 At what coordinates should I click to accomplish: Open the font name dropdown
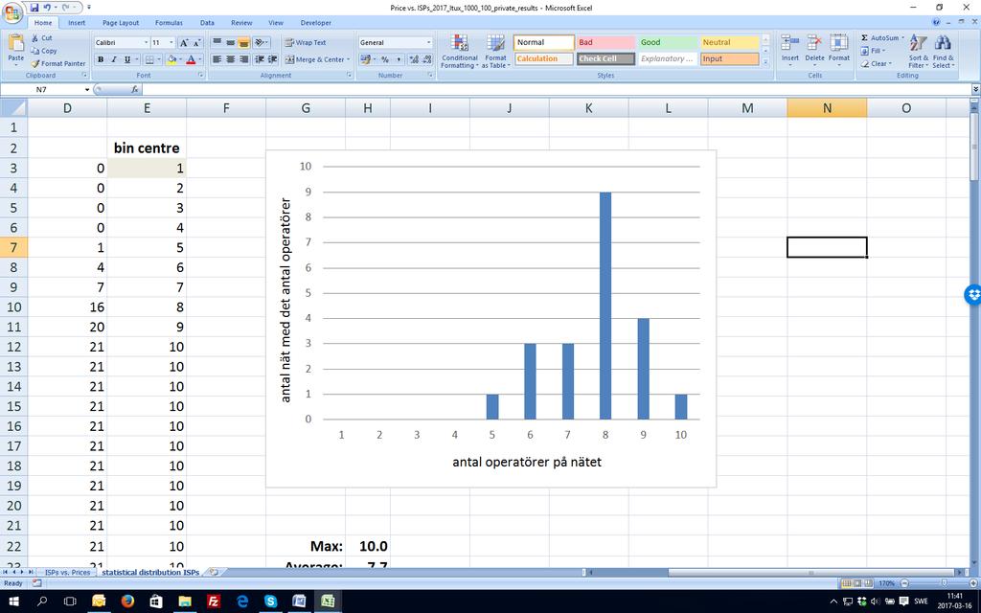(147, 42)
